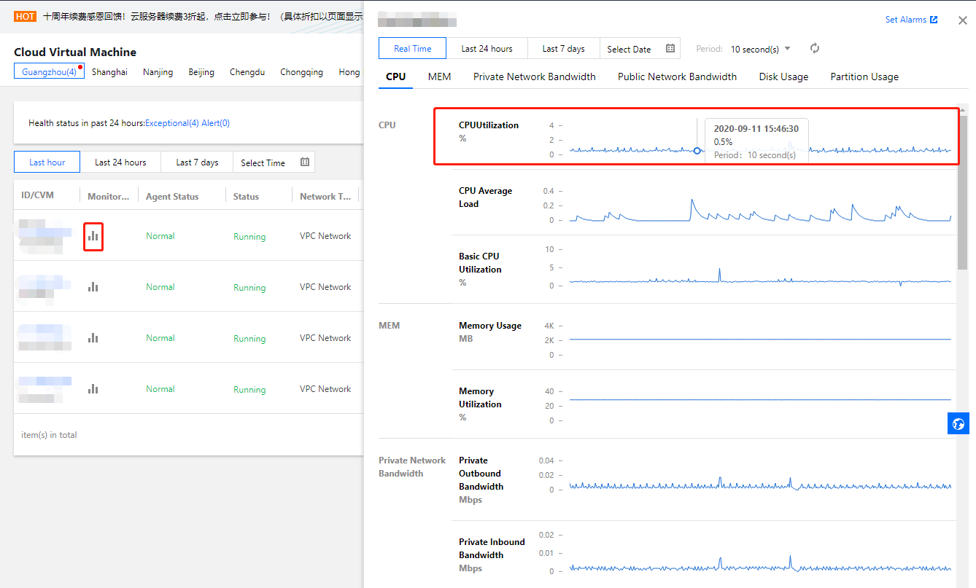
Task: Switch panel range to Last 24 hours
Action: tap(487, 49)
